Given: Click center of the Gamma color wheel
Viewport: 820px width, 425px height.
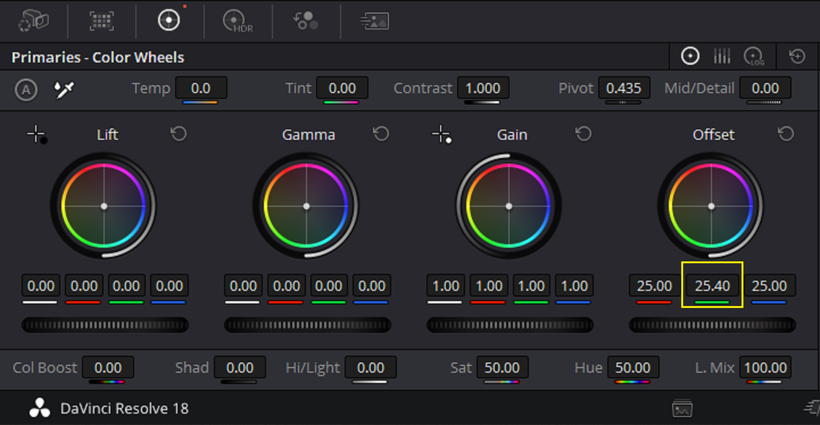Looking at the screenshot, I should coord(306,206).
